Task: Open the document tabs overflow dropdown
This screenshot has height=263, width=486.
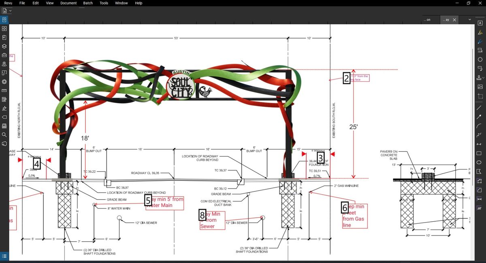Action: [x=469, y=19]
